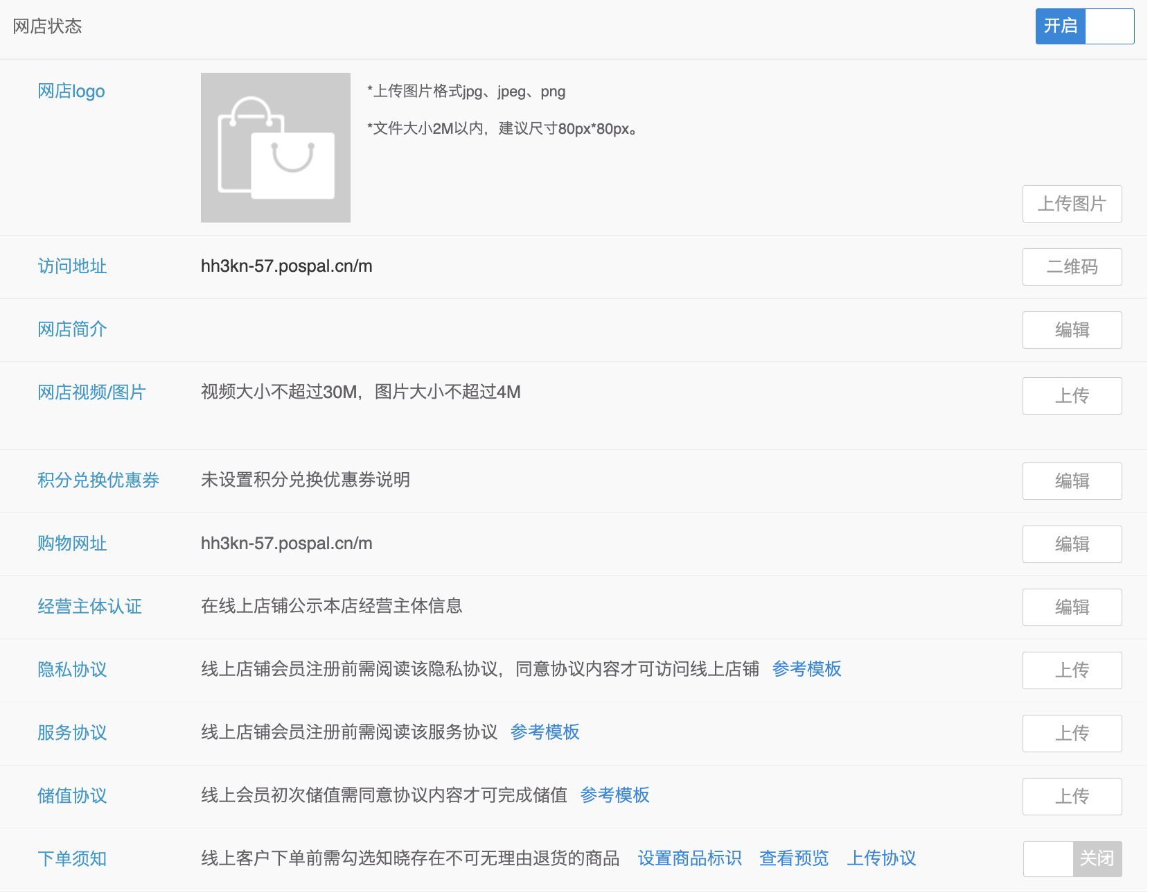The image size is (1150, 893).
Task: Select the 网店logo label
Action: [71, 92]
